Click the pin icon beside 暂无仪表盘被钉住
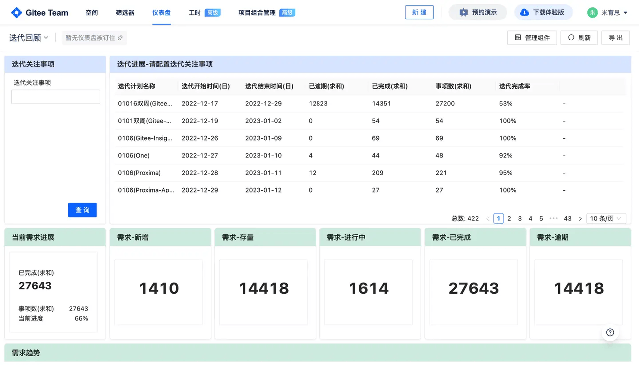639x365 pixels. coord(120,38)
